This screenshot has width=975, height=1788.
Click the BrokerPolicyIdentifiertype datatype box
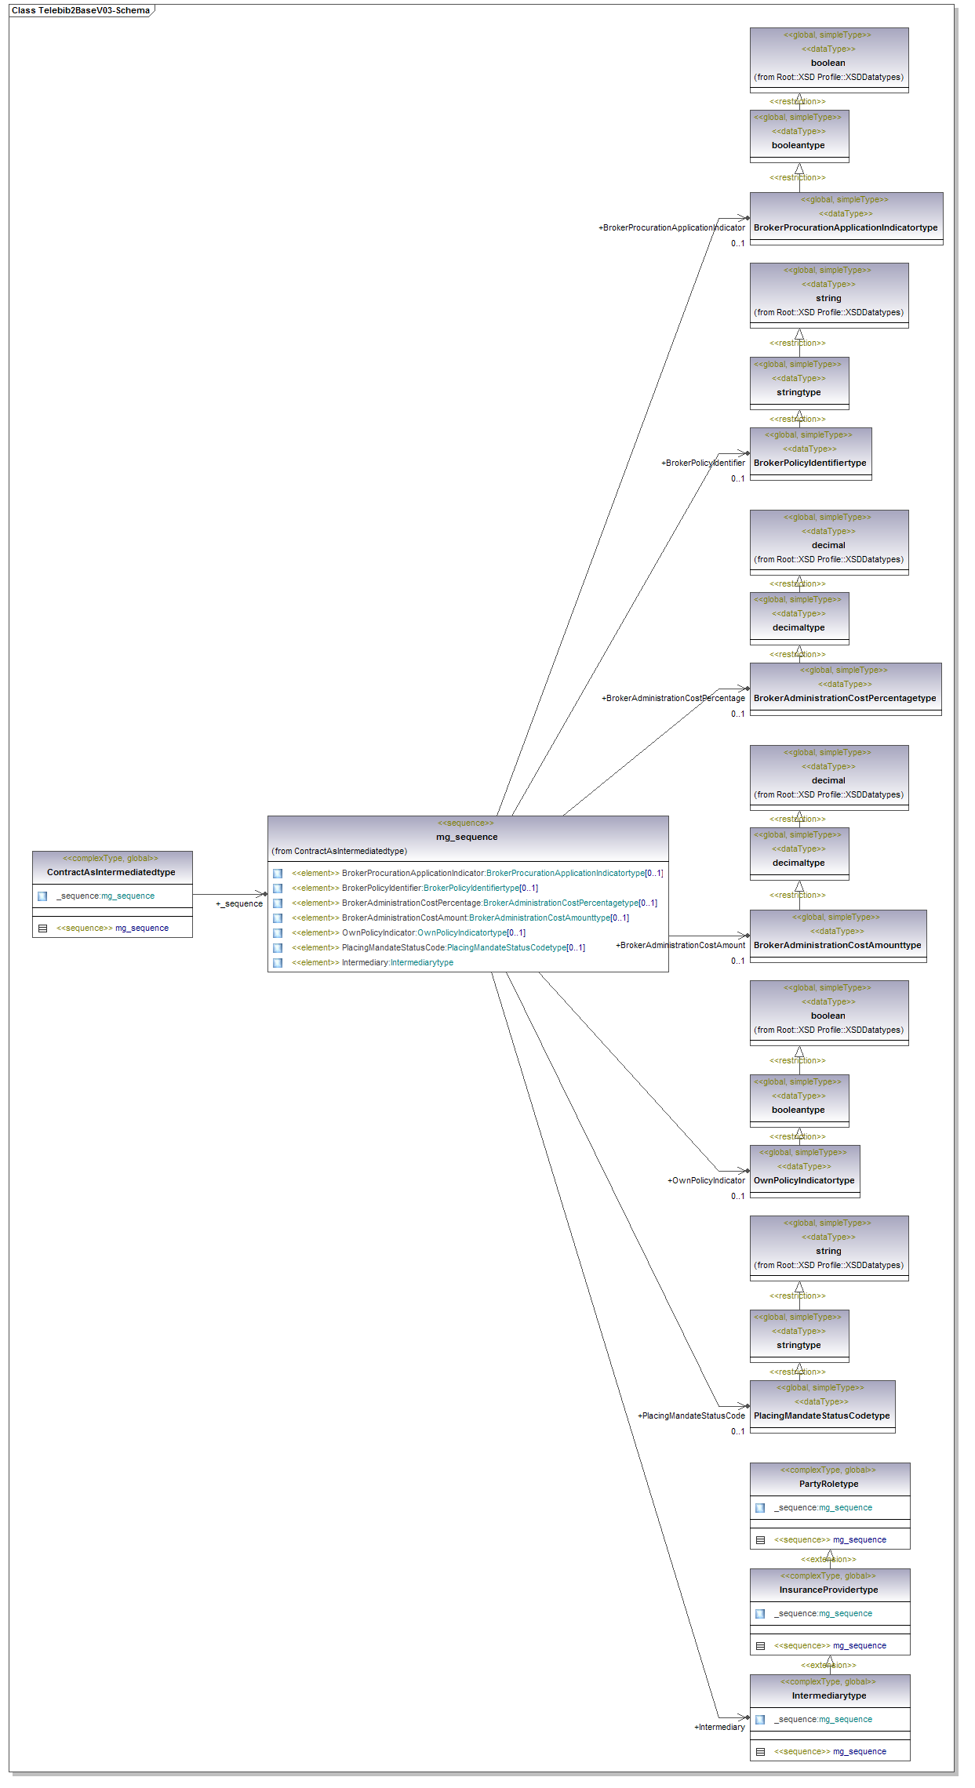click(x=810, y=463)
